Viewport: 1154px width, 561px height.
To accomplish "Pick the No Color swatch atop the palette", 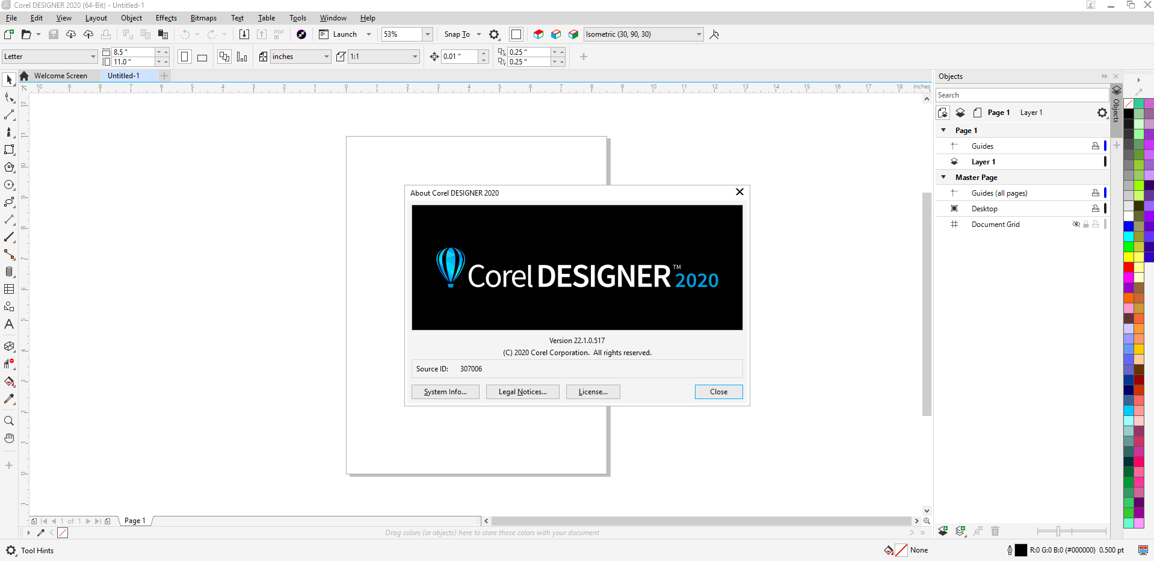I will click(x=1129, y=104).
